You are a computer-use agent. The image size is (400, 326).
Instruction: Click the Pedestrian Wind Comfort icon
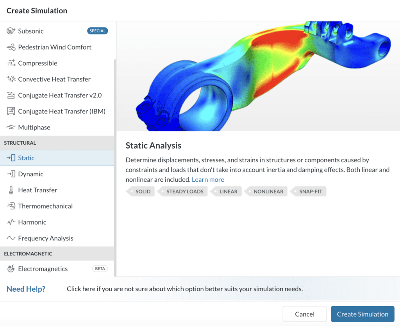pos(11,47)
